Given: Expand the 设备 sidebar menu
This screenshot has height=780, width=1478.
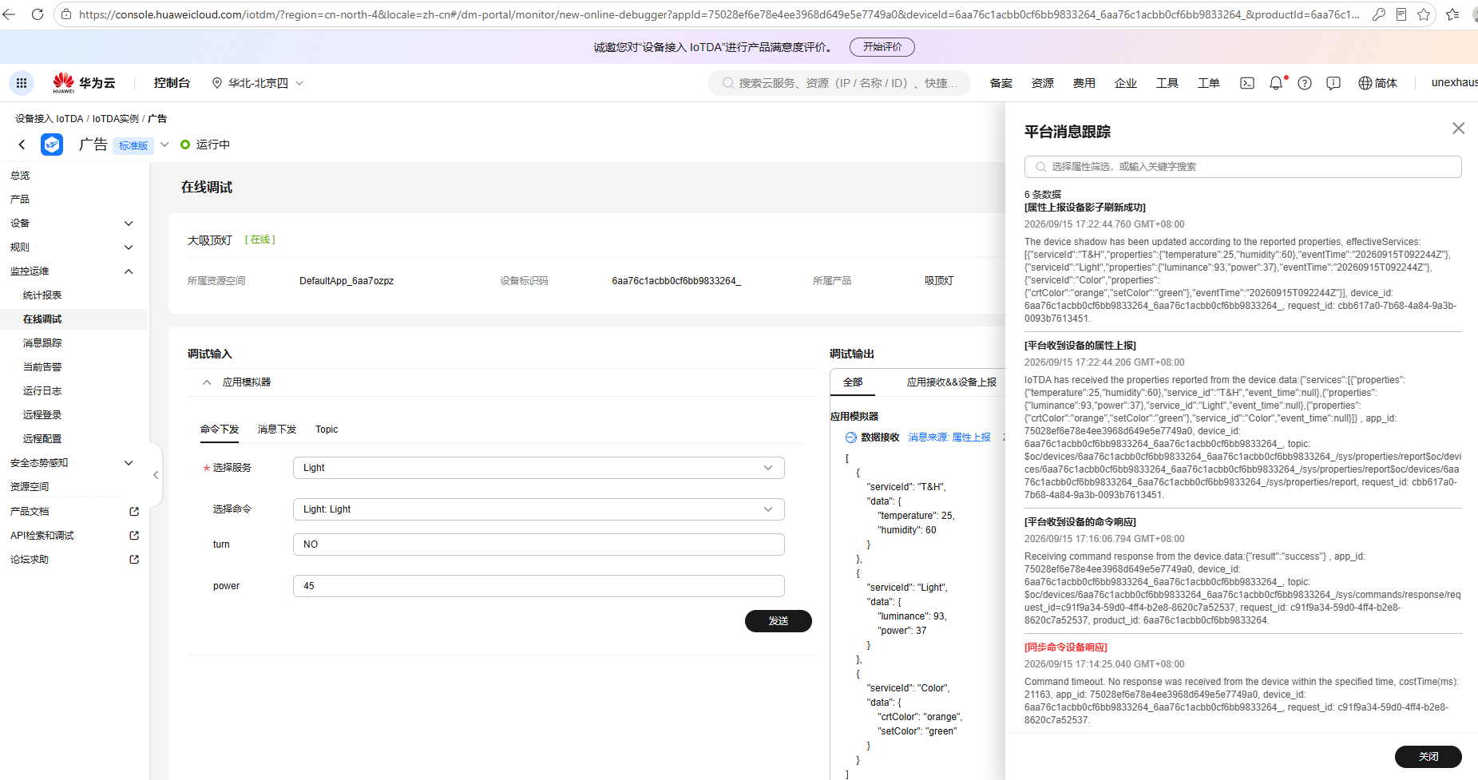Looking at the screenshot, I should 129,224.
